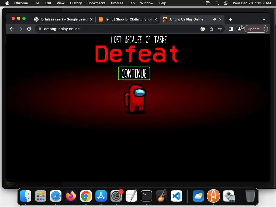
Task: Open the Chrome application menu
Action: point(21,3)
